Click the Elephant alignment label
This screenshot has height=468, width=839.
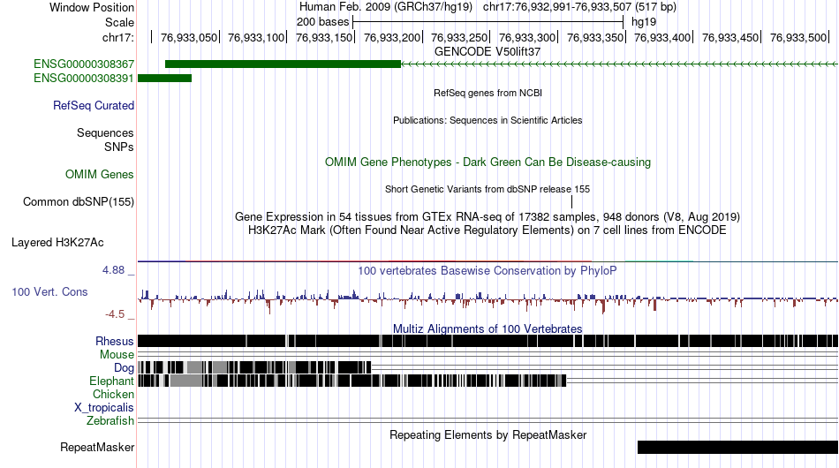[x=111, y=381]
